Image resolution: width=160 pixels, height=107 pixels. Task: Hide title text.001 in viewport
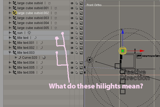(72, 43)
